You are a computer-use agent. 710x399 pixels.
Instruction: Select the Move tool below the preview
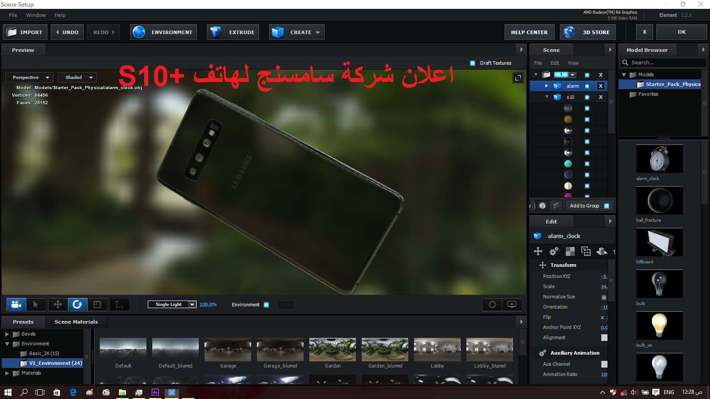point(58,305)
